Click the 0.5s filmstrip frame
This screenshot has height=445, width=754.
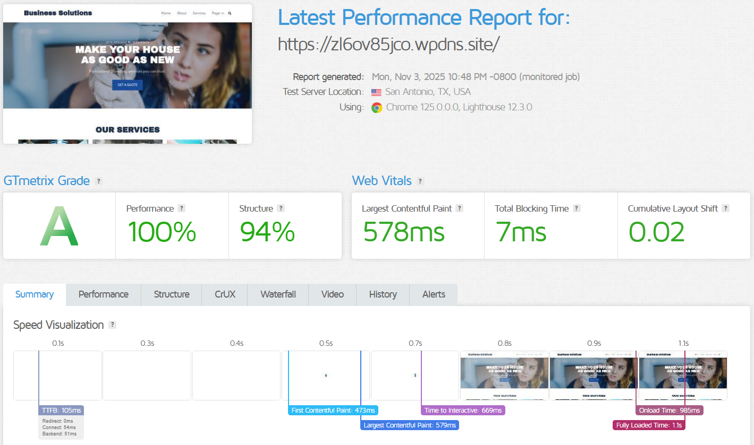pos(326,376)
